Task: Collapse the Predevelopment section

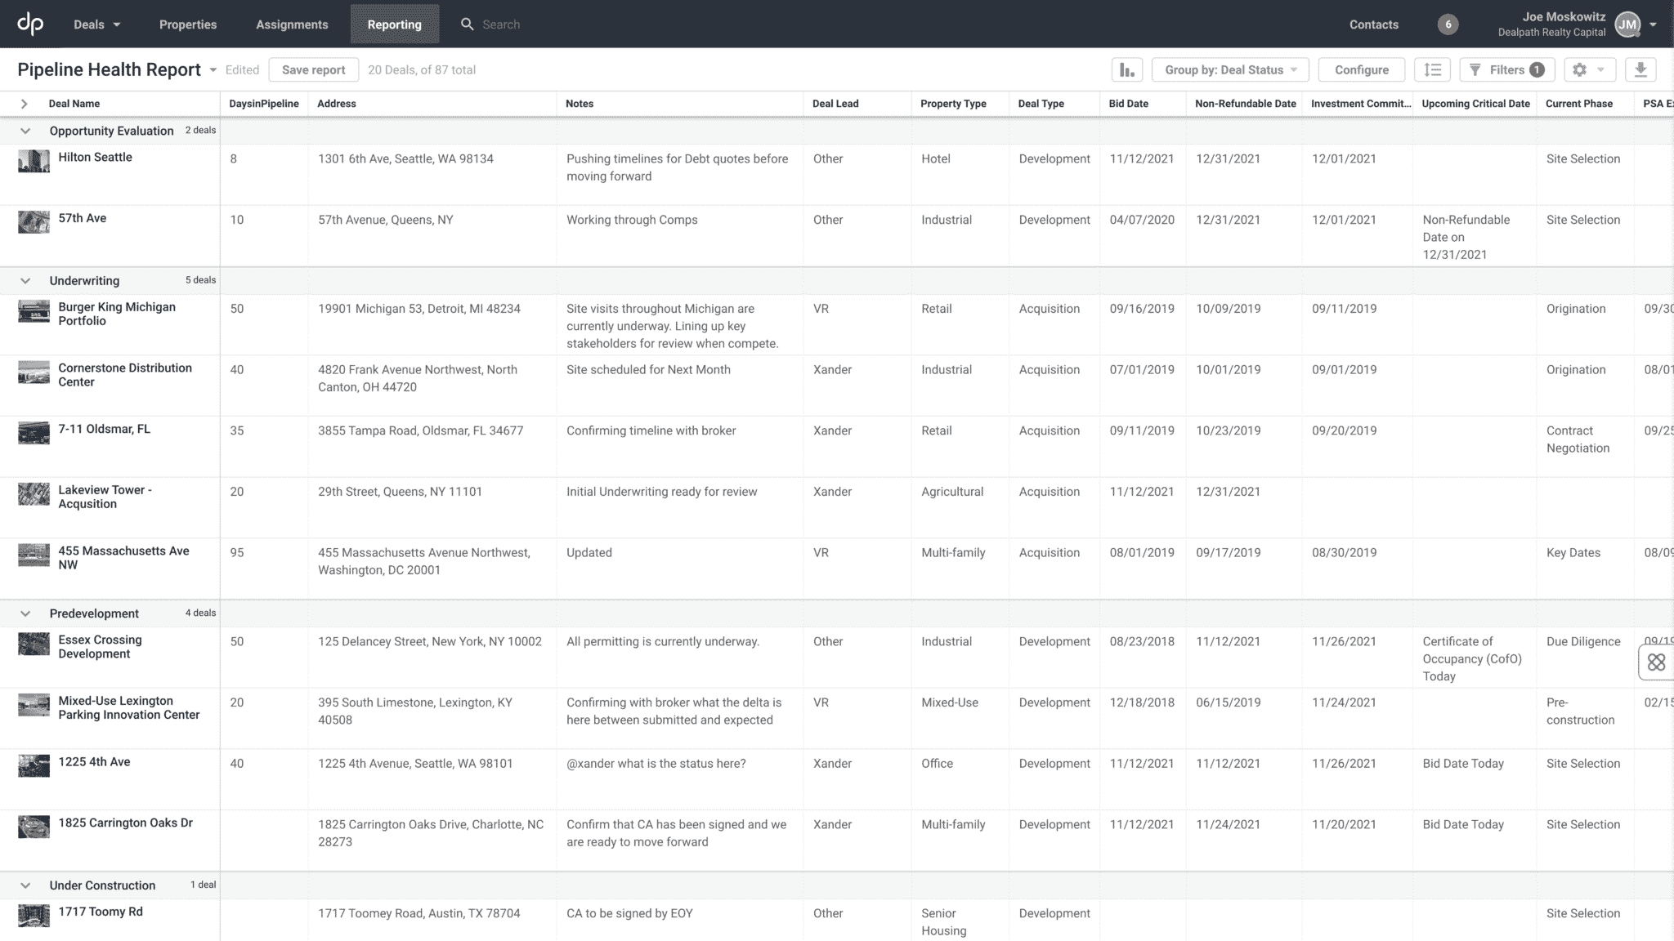Action: point(25,613)
